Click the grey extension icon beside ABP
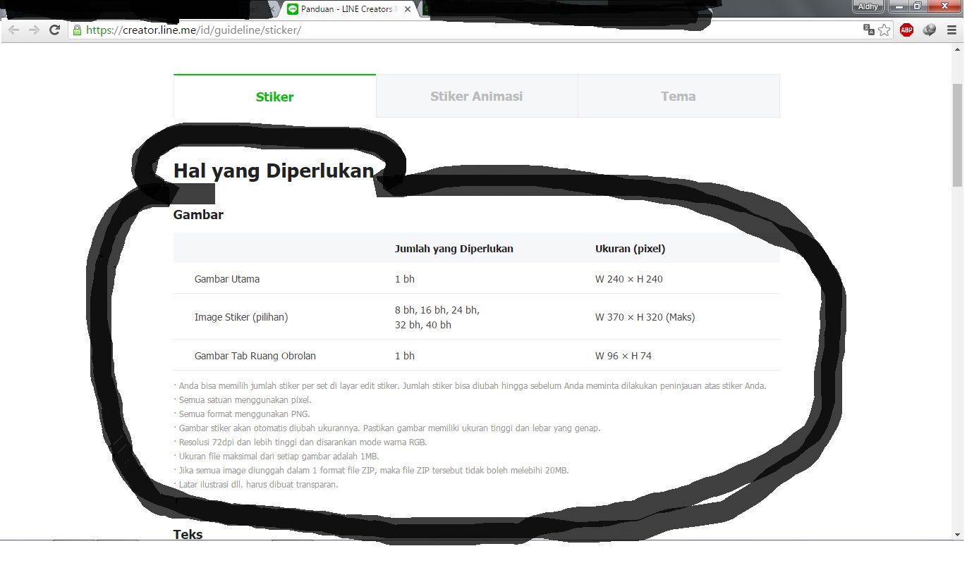The image size is (979, 582). pos(930,30)
